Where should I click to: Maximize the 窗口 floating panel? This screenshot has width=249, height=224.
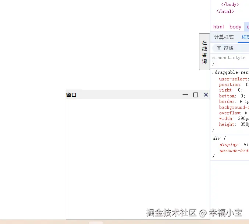click(196, 95)
